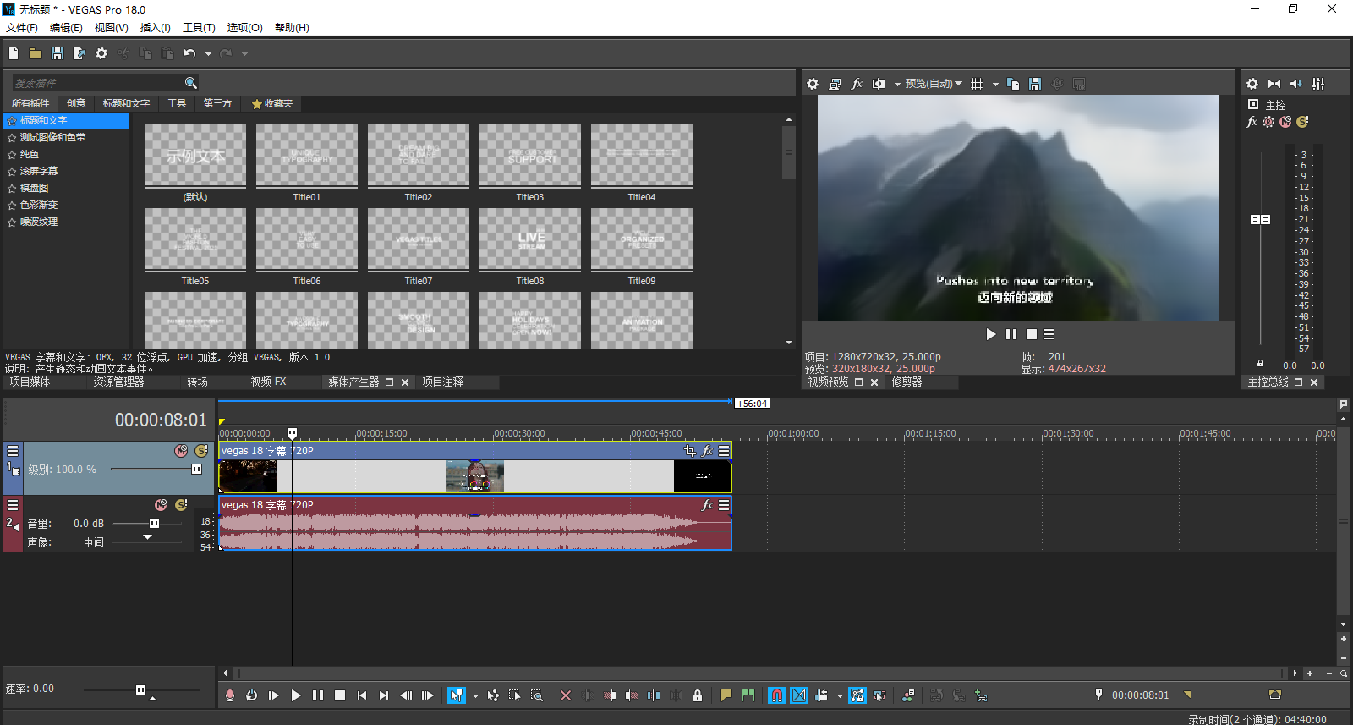Image resolution: width=1353 pixels, height=725 pixels.
Task: Play from the preview window
Action: [991, 334]
